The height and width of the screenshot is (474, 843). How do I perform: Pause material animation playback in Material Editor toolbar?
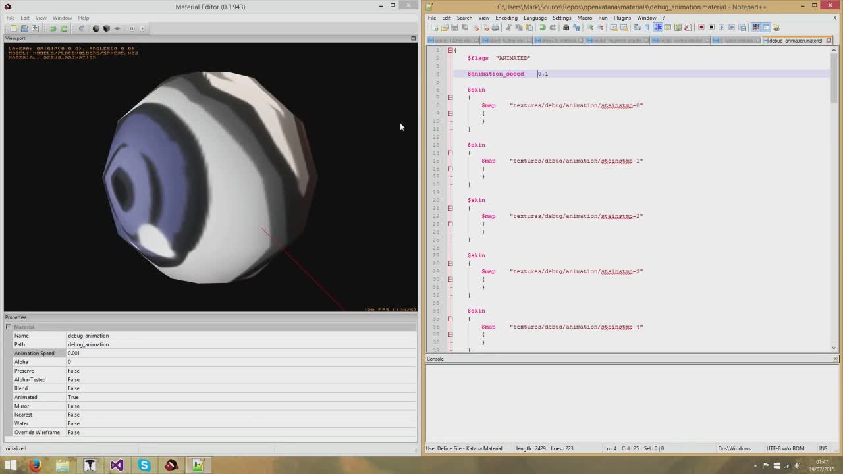tap(131, 28)
